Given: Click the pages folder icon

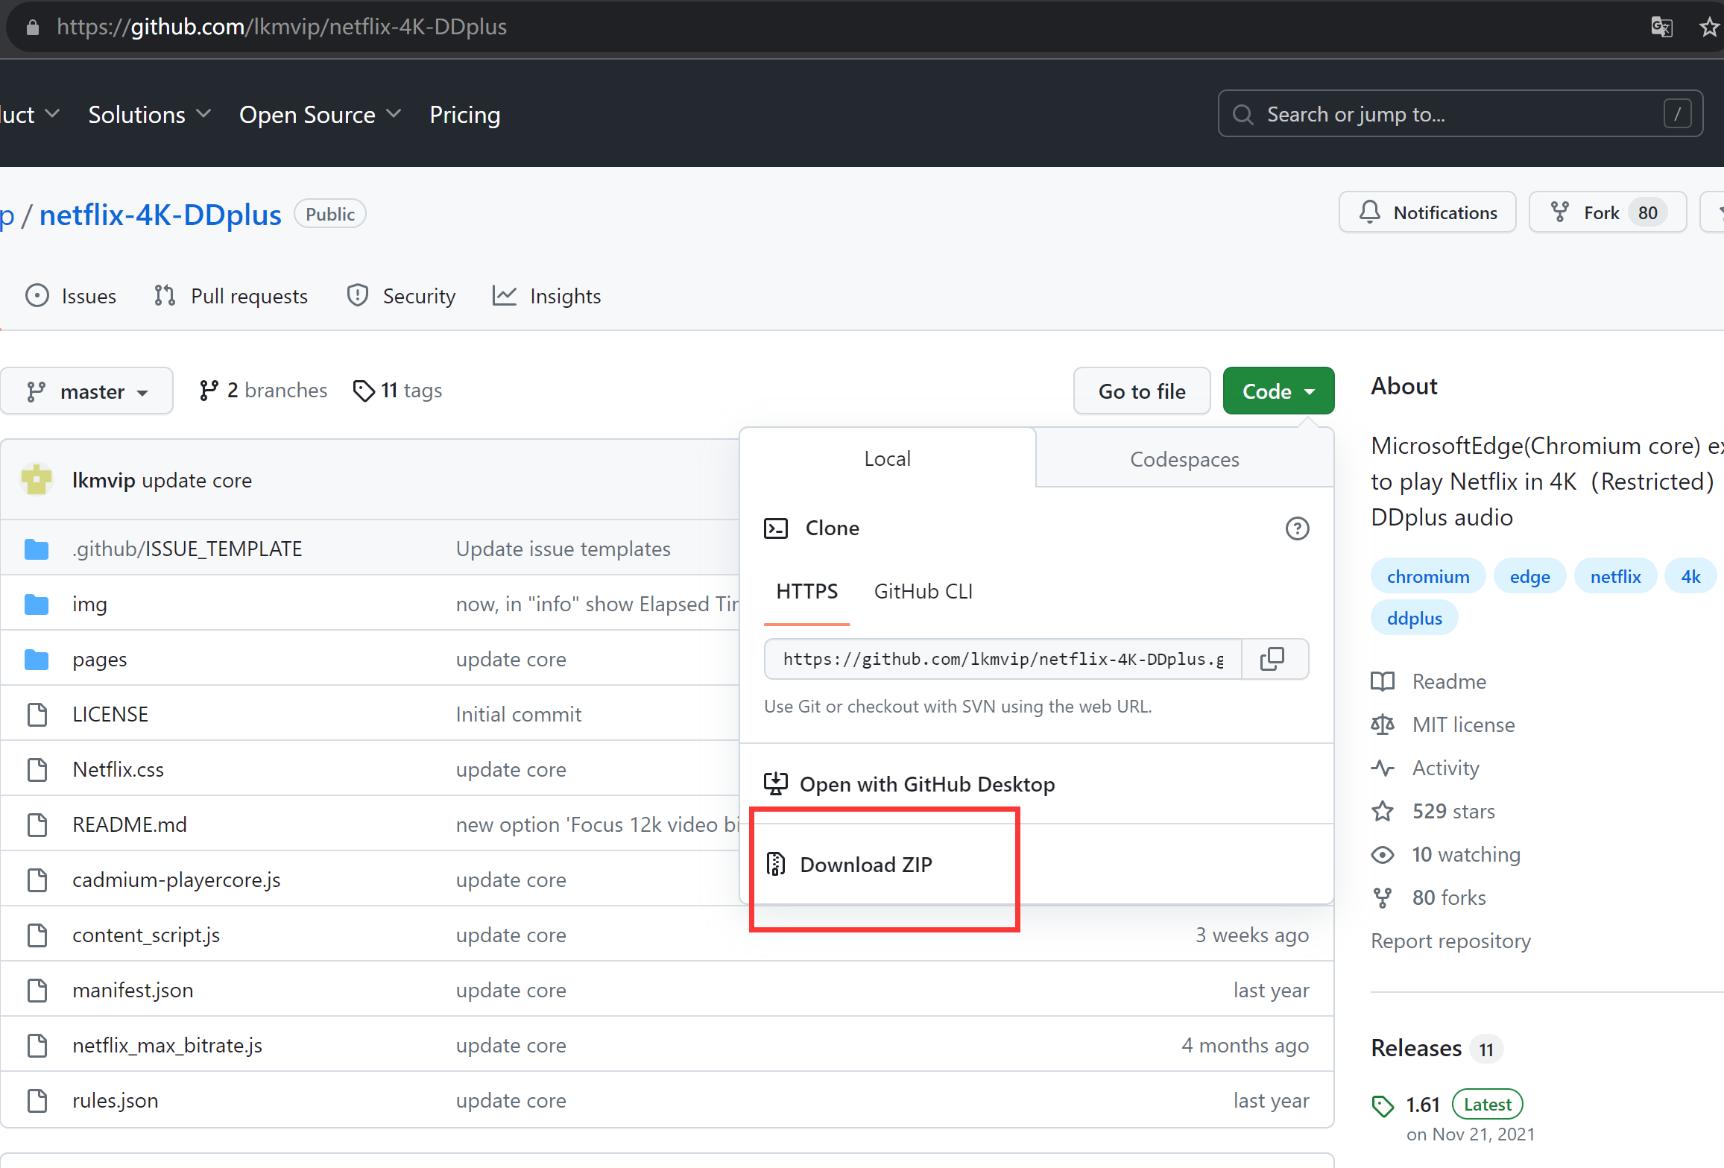Looking at the screenshot, I should coord(37,660).
